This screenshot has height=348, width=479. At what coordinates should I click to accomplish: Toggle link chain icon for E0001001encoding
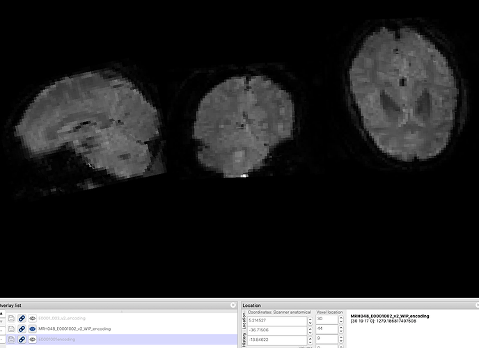coord(22,339)
